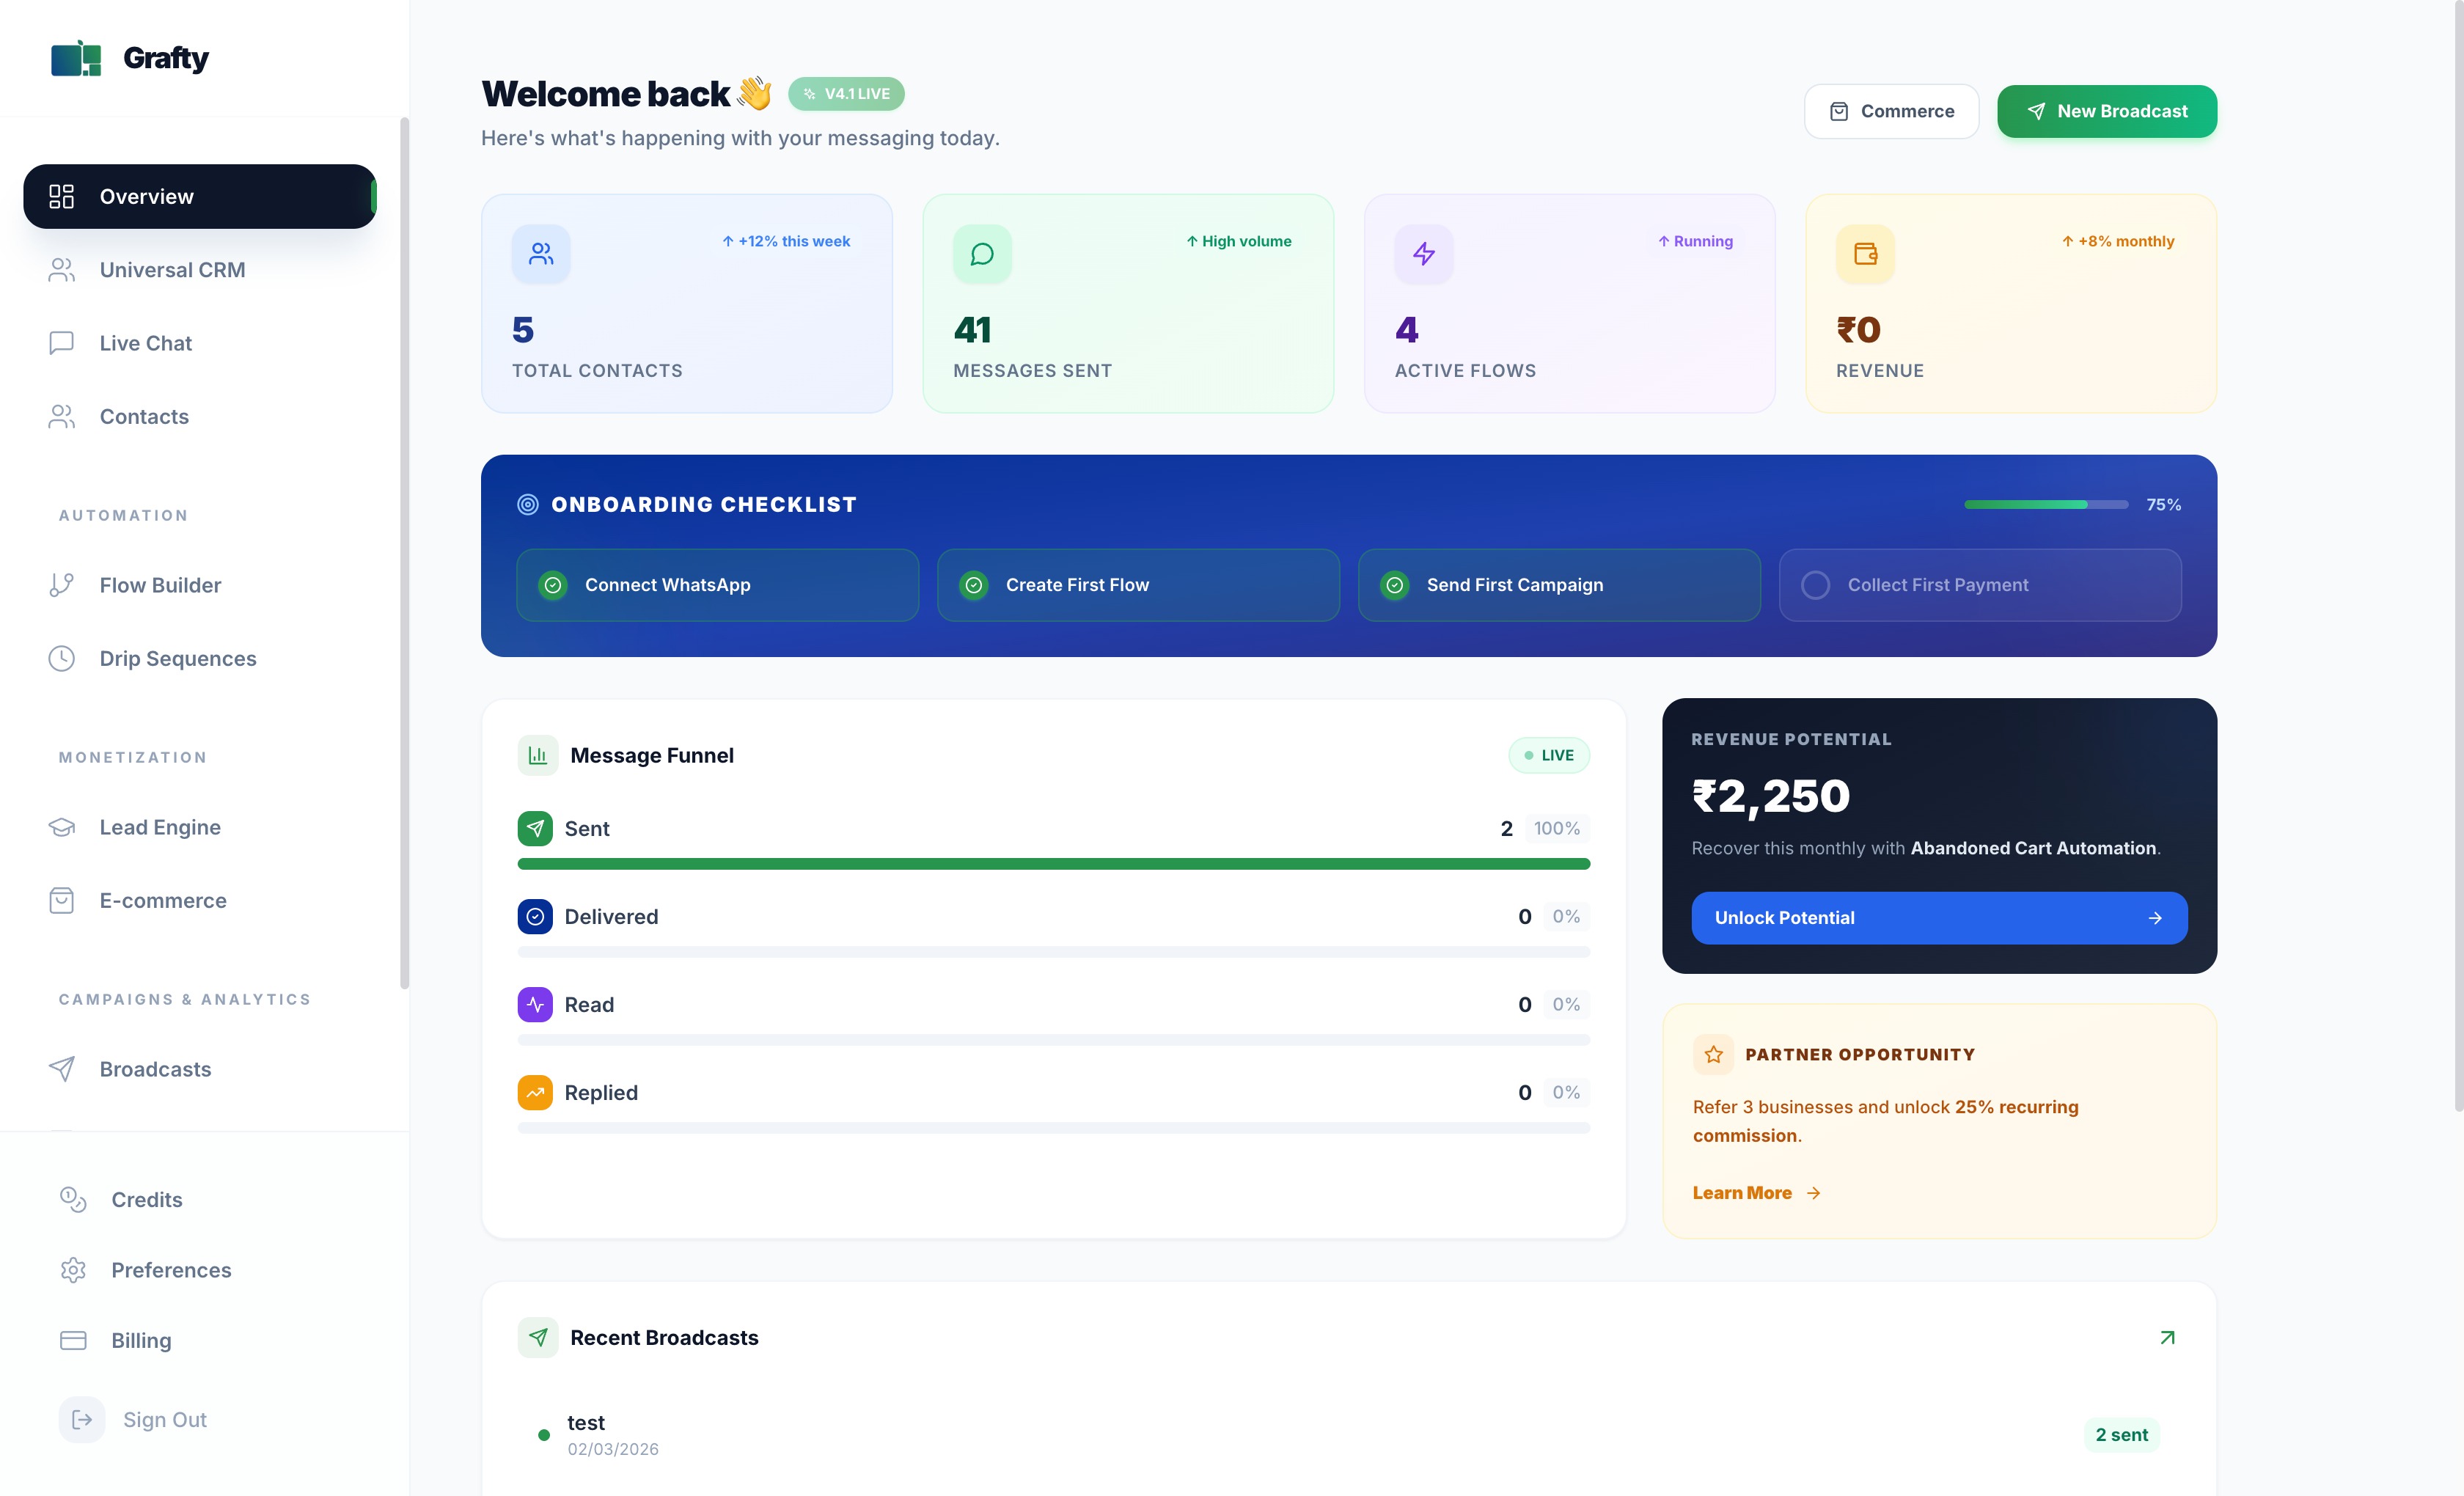Click the Messages Sent chat bubble icon
This screenshot has width=2464, height=1496.
pyautogui.click(x=982, y=254)
